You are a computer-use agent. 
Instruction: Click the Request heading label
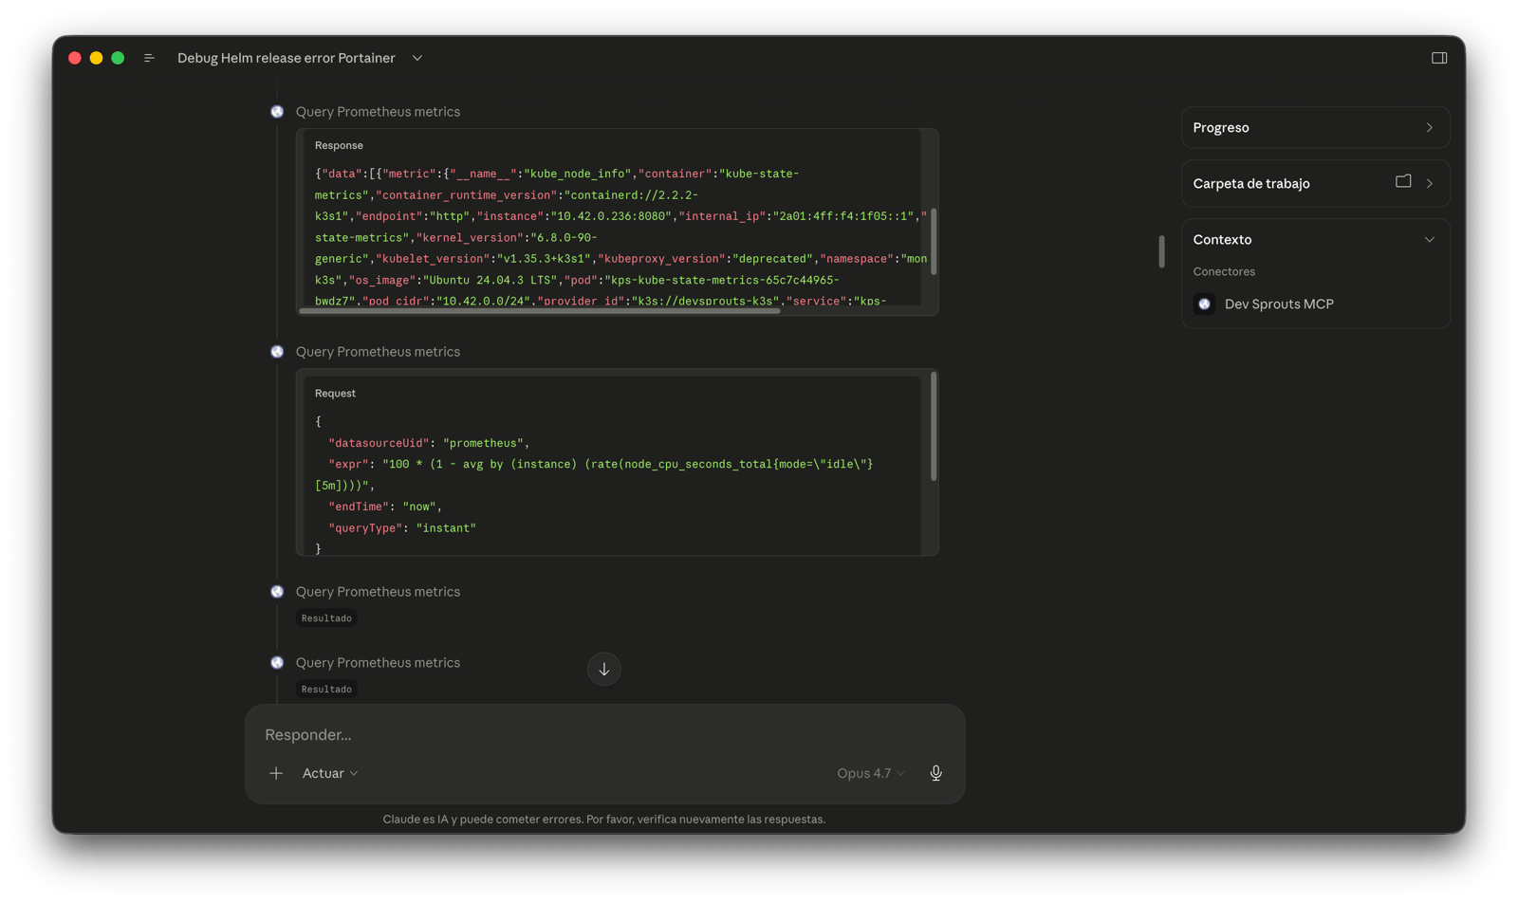coord(335,393)
